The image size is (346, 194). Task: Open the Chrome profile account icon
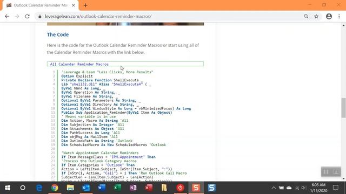point(329,16)
